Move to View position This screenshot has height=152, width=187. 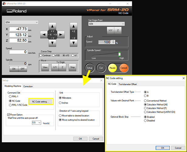pos(45,67)
